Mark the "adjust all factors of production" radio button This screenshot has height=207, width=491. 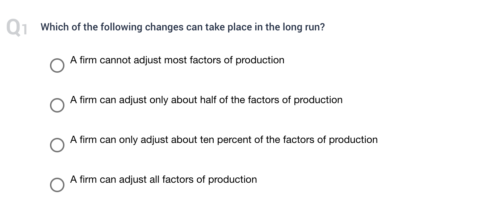pyautogui.click(x=56, y=185)
